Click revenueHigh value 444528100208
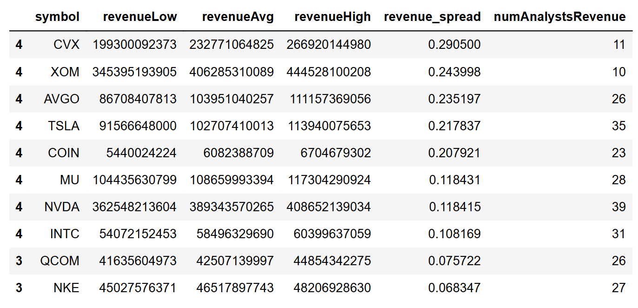The height and width of the screenshot is (308, 638). pyautogui.click(x=329, y=72)
